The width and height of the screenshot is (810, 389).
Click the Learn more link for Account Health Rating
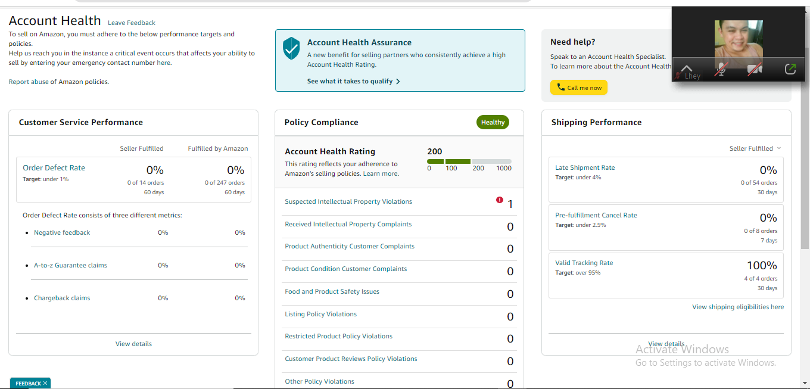click(x=381, y=173)
